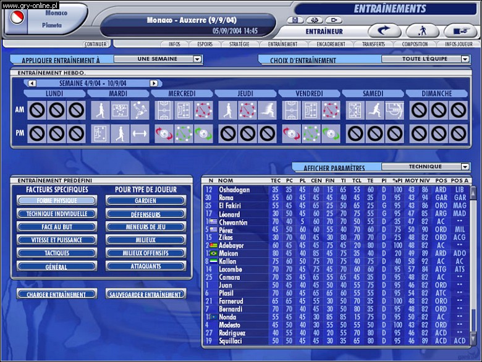The width and height of the screenshot is (482, 362).
Task: Select the tactics board icon in Mardi PM
Action: coord(101,133)
